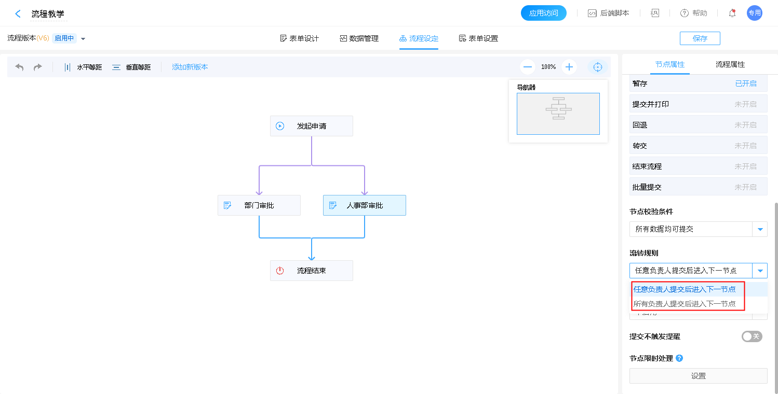Enable the 回退 option row
The height and width of the screenshot is (394, 778).
[x=698, y=125]
